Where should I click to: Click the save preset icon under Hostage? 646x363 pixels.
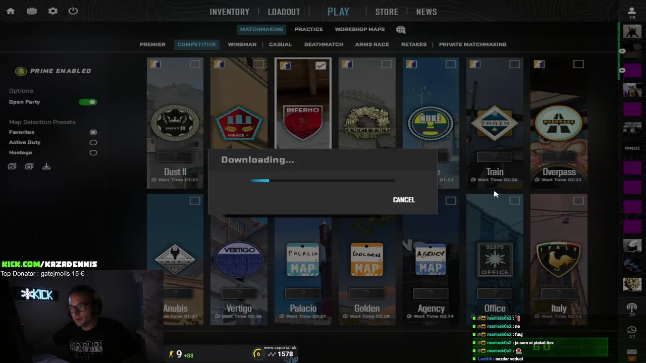[12, 166]
